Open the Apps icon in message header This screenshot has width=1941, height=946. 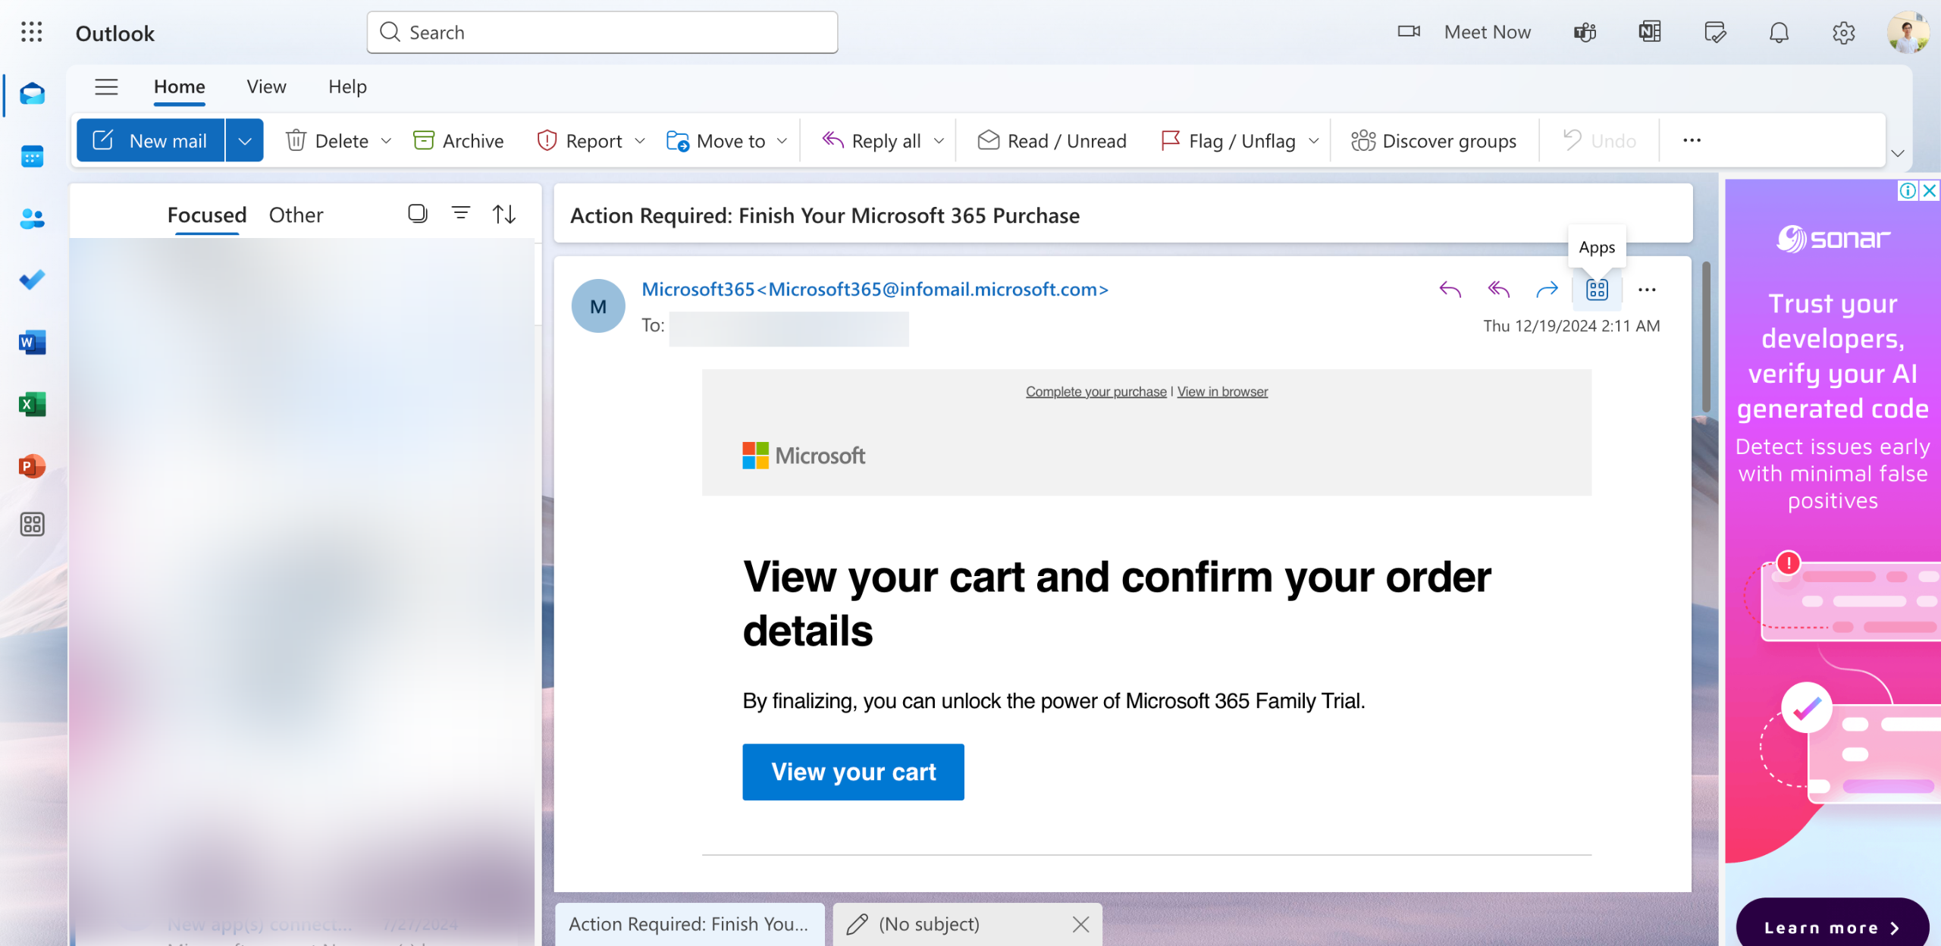1597,290
